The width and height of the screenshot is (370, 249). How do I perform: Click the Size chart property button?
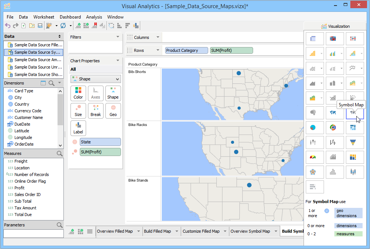pos(78,111)
